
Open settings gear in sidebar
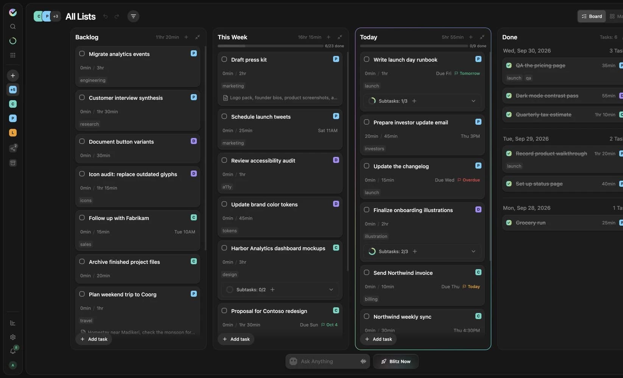point(13,337)
